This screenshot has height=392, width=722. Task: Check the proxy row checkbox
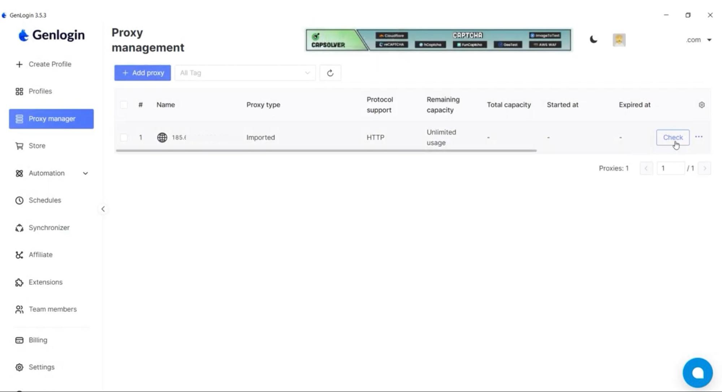(123, 137)
